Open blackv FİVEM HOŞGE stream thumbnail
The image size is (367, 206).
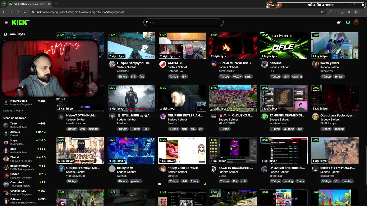tap(335, 150)
